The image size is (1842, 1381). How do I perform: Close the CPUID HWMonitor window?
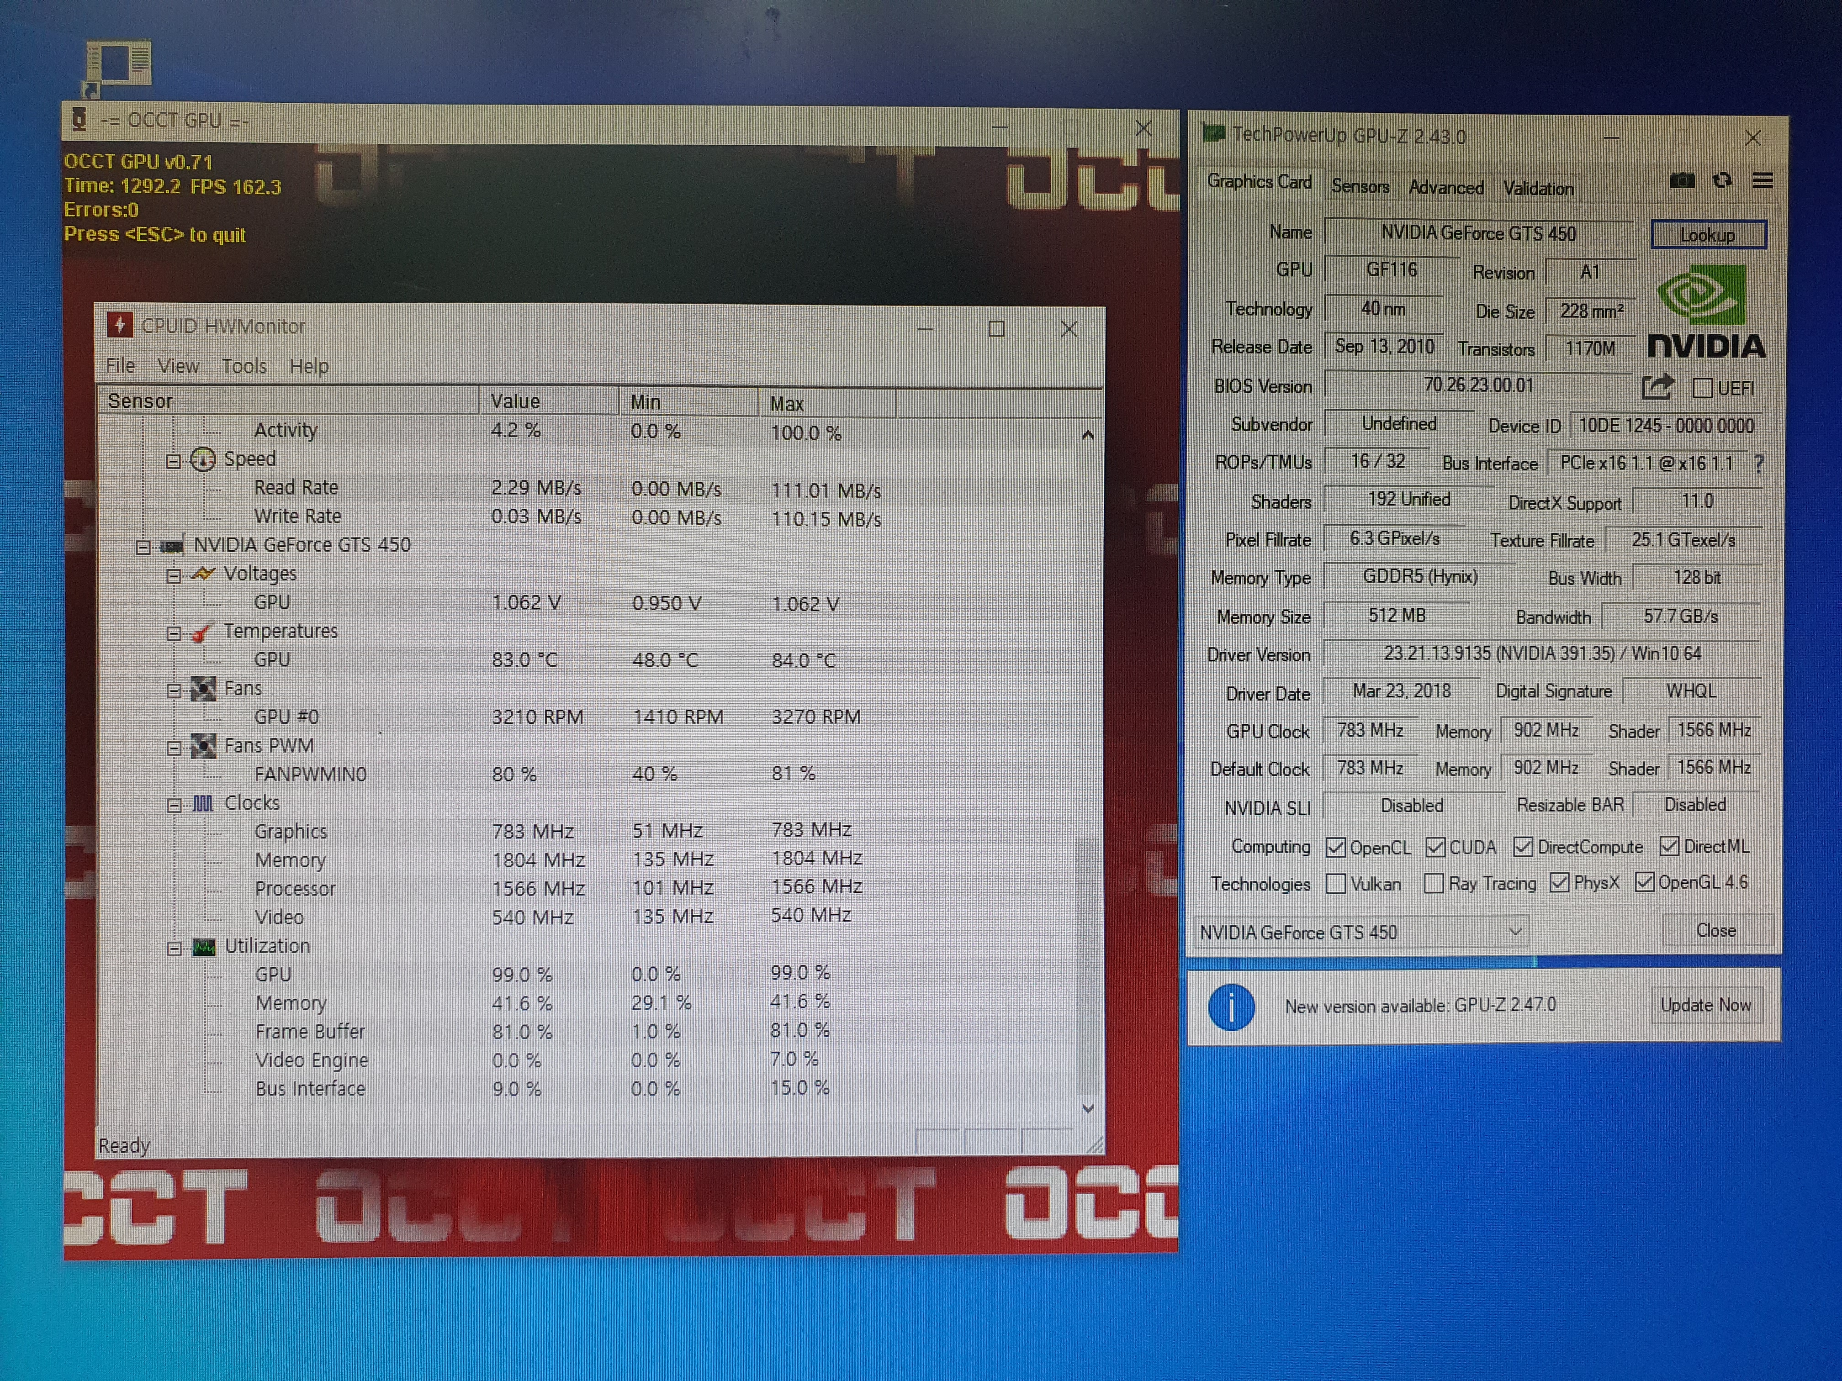pos(1069,330)
